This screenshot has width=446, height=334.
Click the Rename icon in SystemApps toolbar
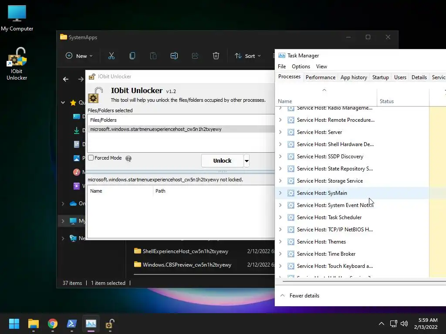click(x=174, y=56)
